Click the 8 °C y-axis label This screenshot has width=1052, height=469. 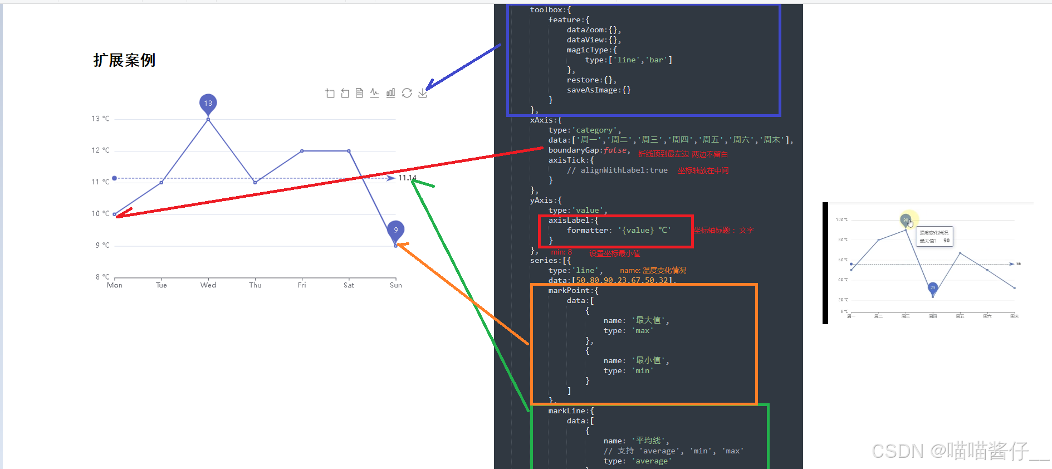point(102,277)
